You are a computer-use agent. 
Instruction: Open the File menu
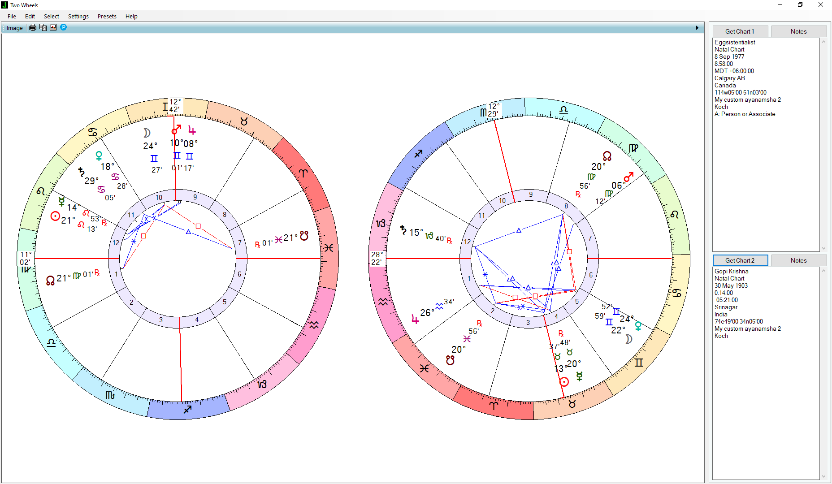pos(12,16)
